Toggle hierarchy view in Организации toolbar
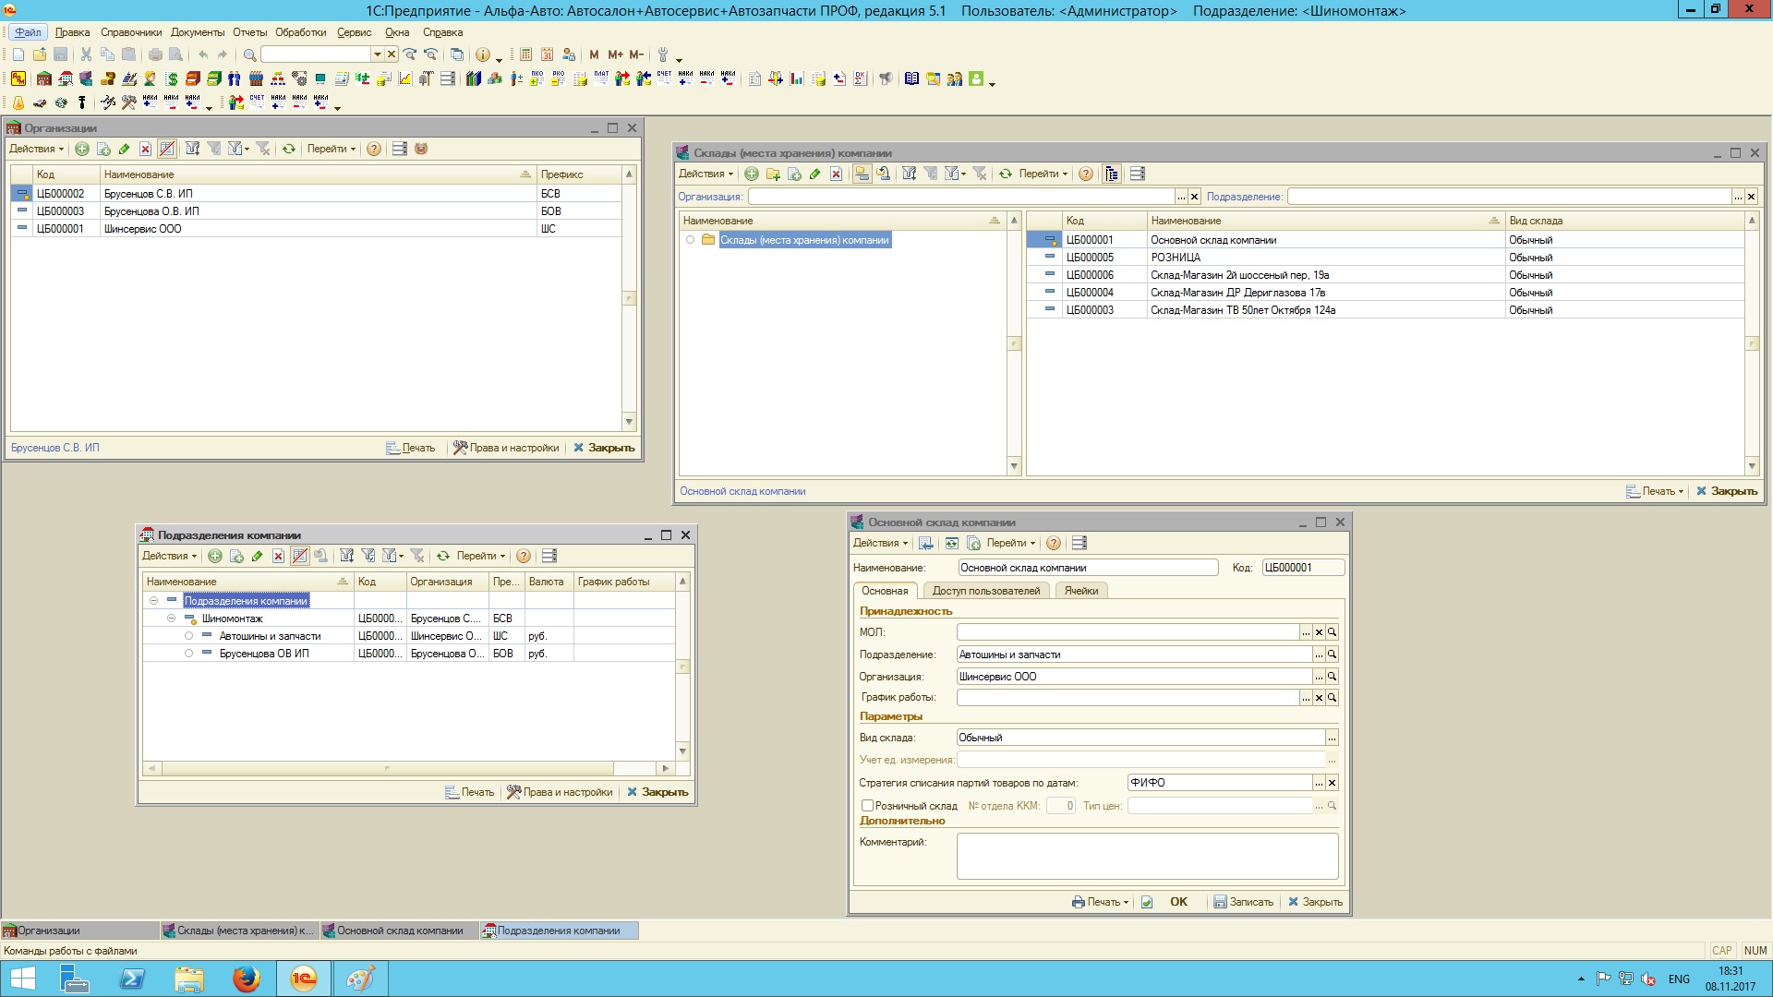The width and height of the screenshot is (1773, 997). (167, 149)
